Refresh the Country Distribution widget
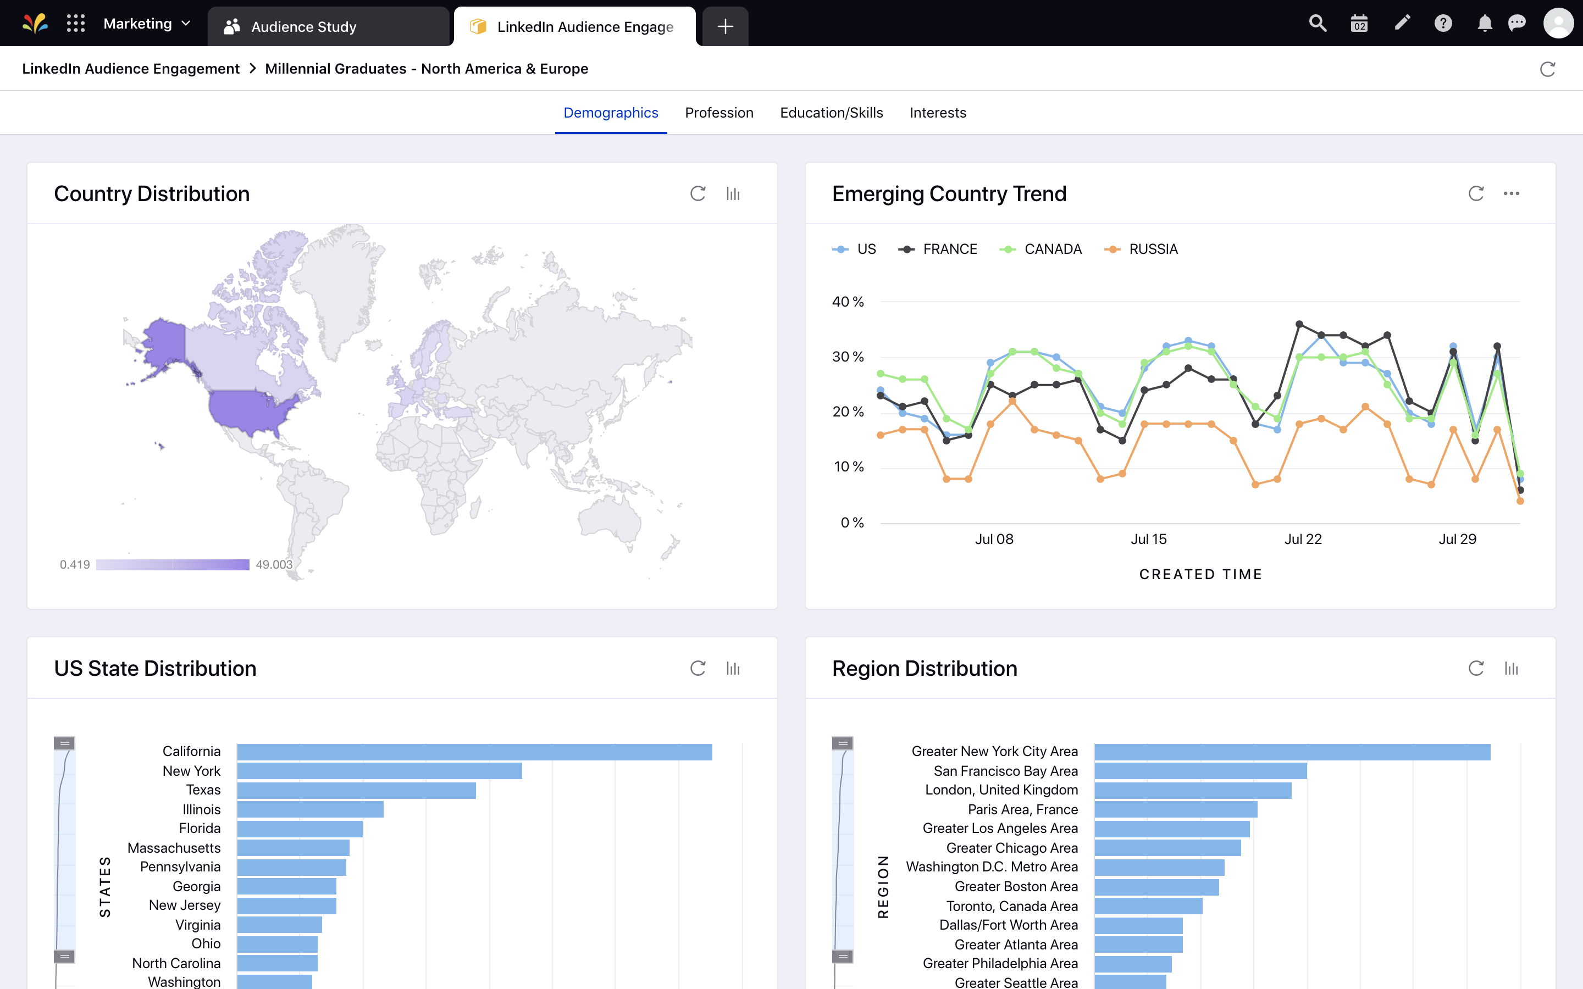 coord(698,193)
